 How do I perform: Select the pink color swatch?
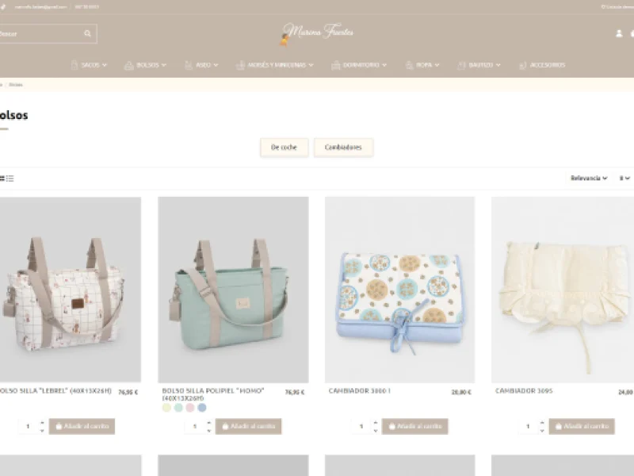coord(190,408)
